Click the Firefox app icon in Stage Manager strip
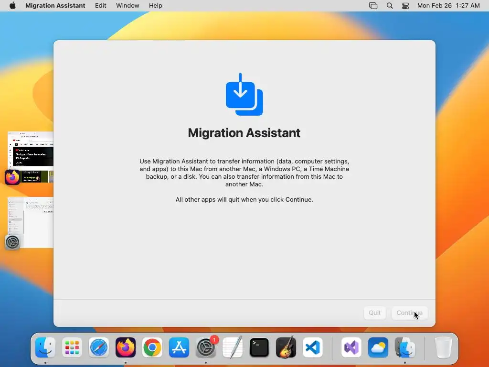This screenshot has height=367, width=489. tap(12, 177)
